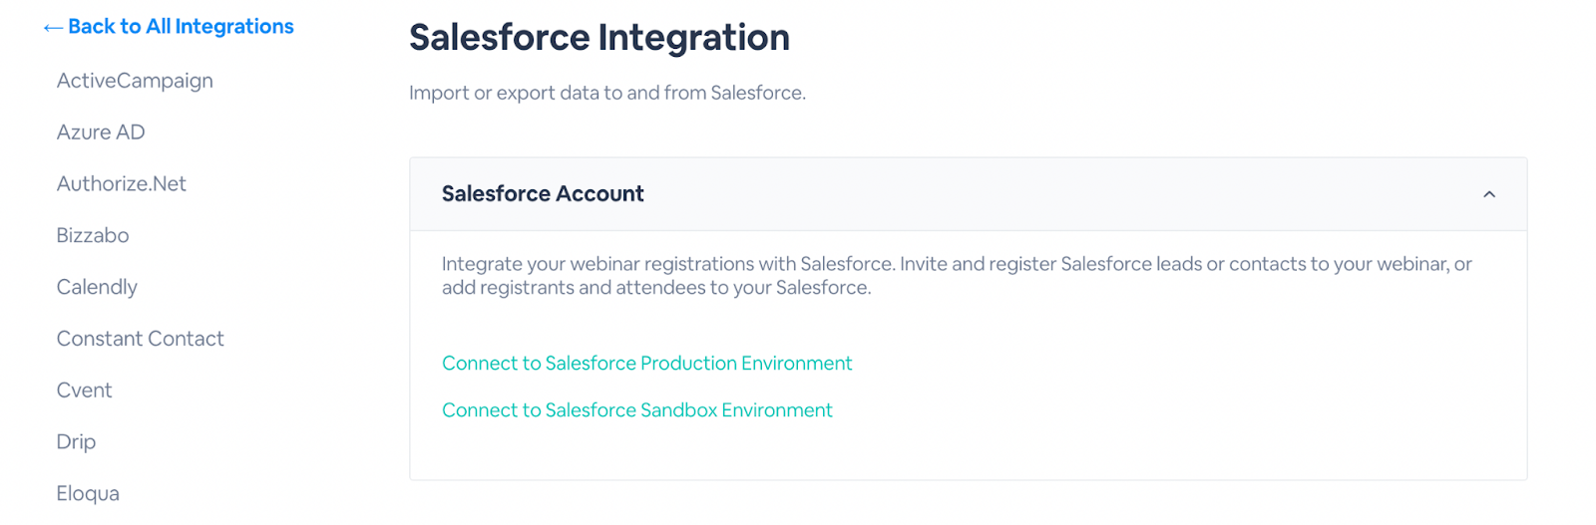Open the Eloqua integration

[88, 493]
